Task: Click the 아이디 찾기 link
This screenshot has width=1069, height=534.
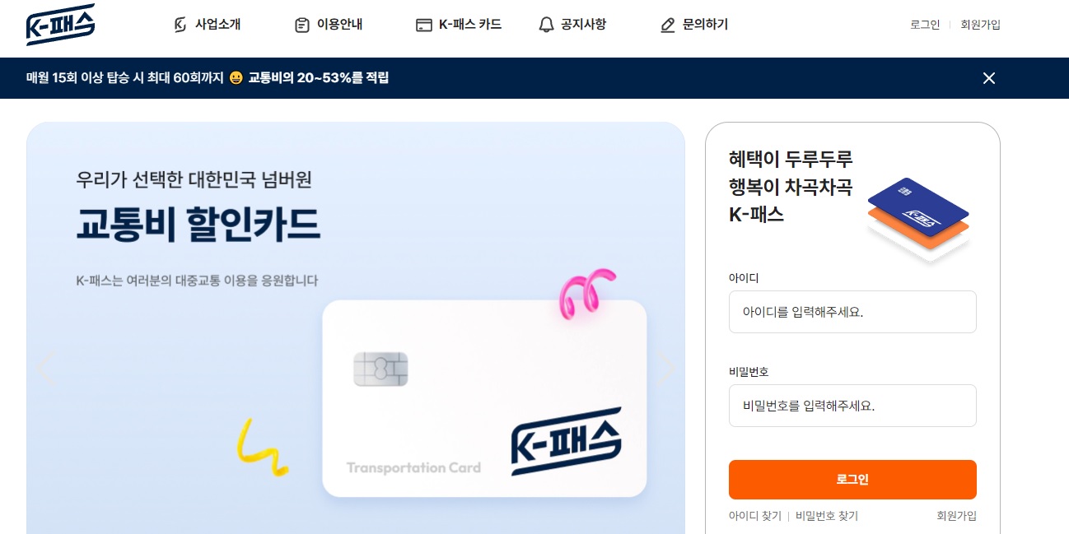Action: coord(755,516)
